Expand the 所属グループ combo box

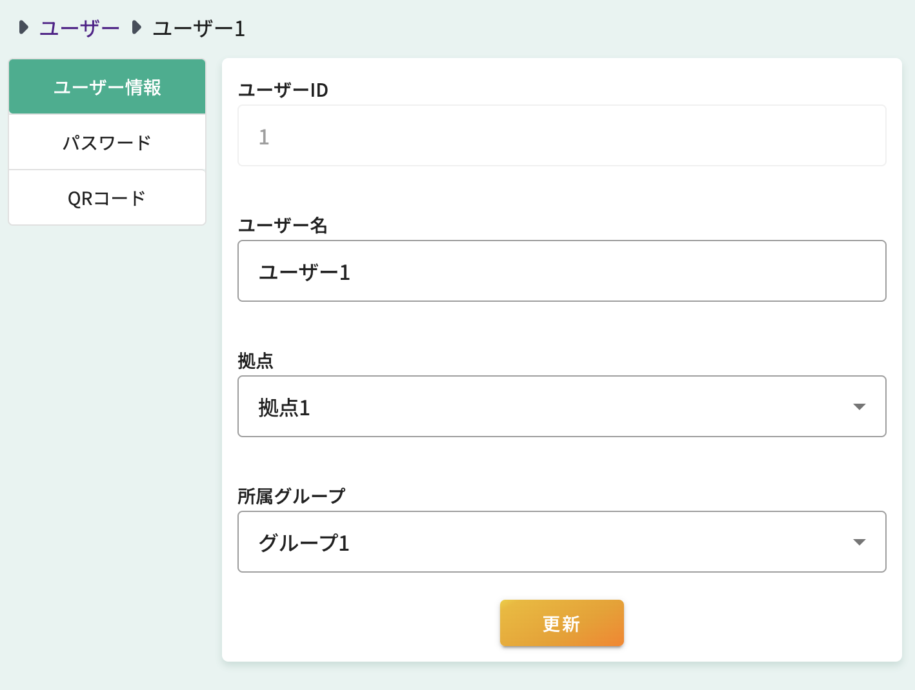[561, 542]
